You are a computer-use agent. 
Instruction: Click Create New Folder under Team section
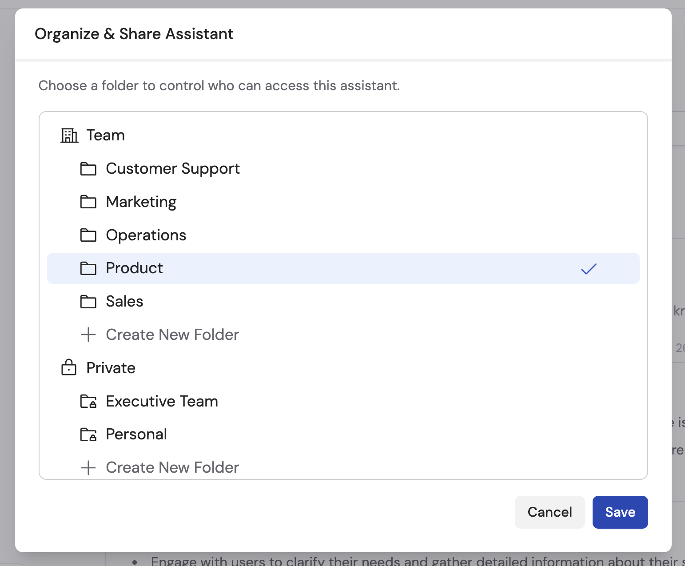pos(172,335)
